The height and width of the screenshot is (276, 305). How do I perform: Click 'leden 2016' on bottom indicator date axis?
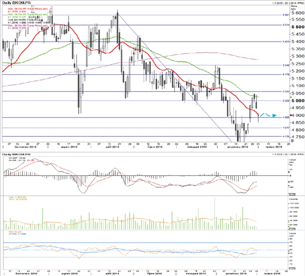pos(272,274)
